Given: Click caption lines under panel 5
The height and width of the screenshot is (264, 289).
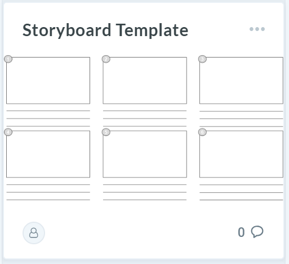Looking at the screenshot, I should [145, 192].
